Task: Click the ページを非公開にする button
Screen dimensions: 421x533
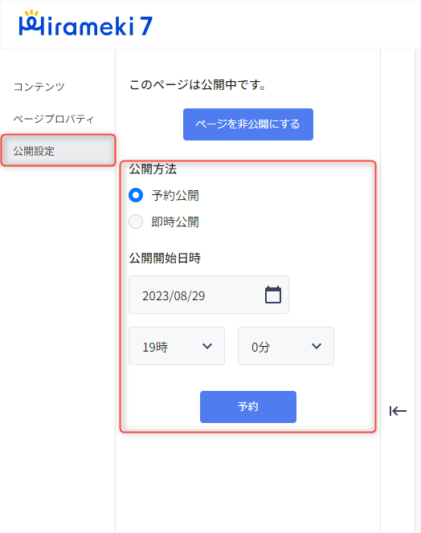Action: [x=248, y=124]
